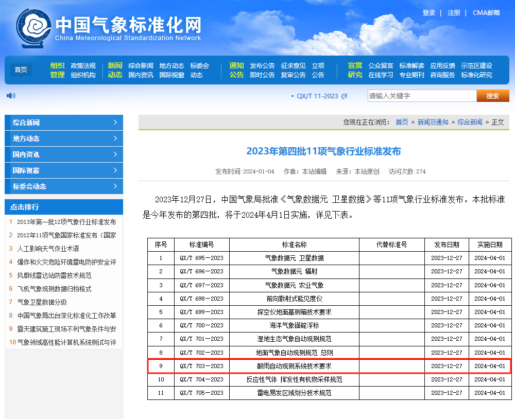Click the 国际视窗 chevron icon
Viewport: 515px width, 419px height.
(115, 170)
